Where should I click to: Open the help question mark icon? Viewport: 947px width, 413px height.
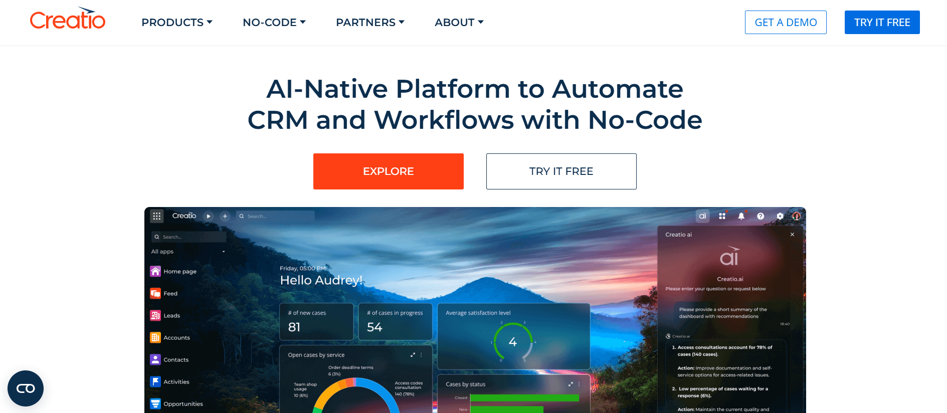pyautogui.click(x=761, y=216)
